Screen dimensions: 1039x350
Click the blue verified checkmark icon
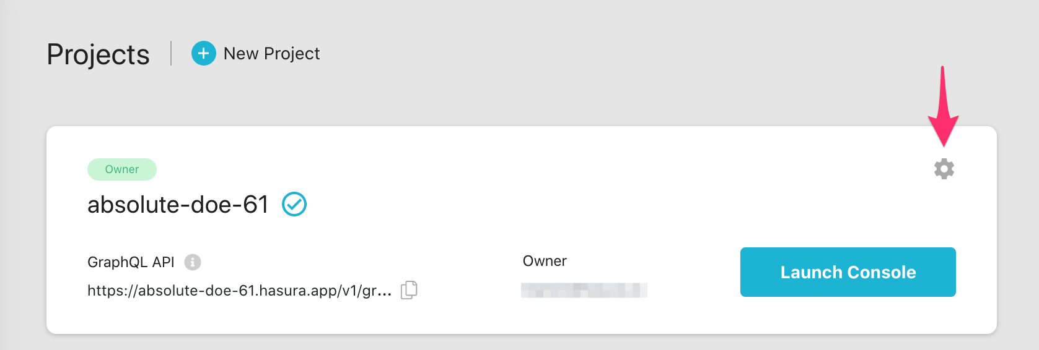(x=294, y=204)
